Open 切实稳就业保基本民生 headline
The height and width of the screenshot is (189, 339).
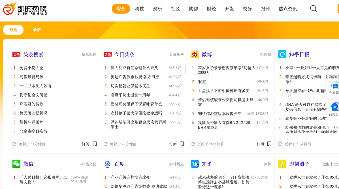pyautogui.click(x=130, y=86)
